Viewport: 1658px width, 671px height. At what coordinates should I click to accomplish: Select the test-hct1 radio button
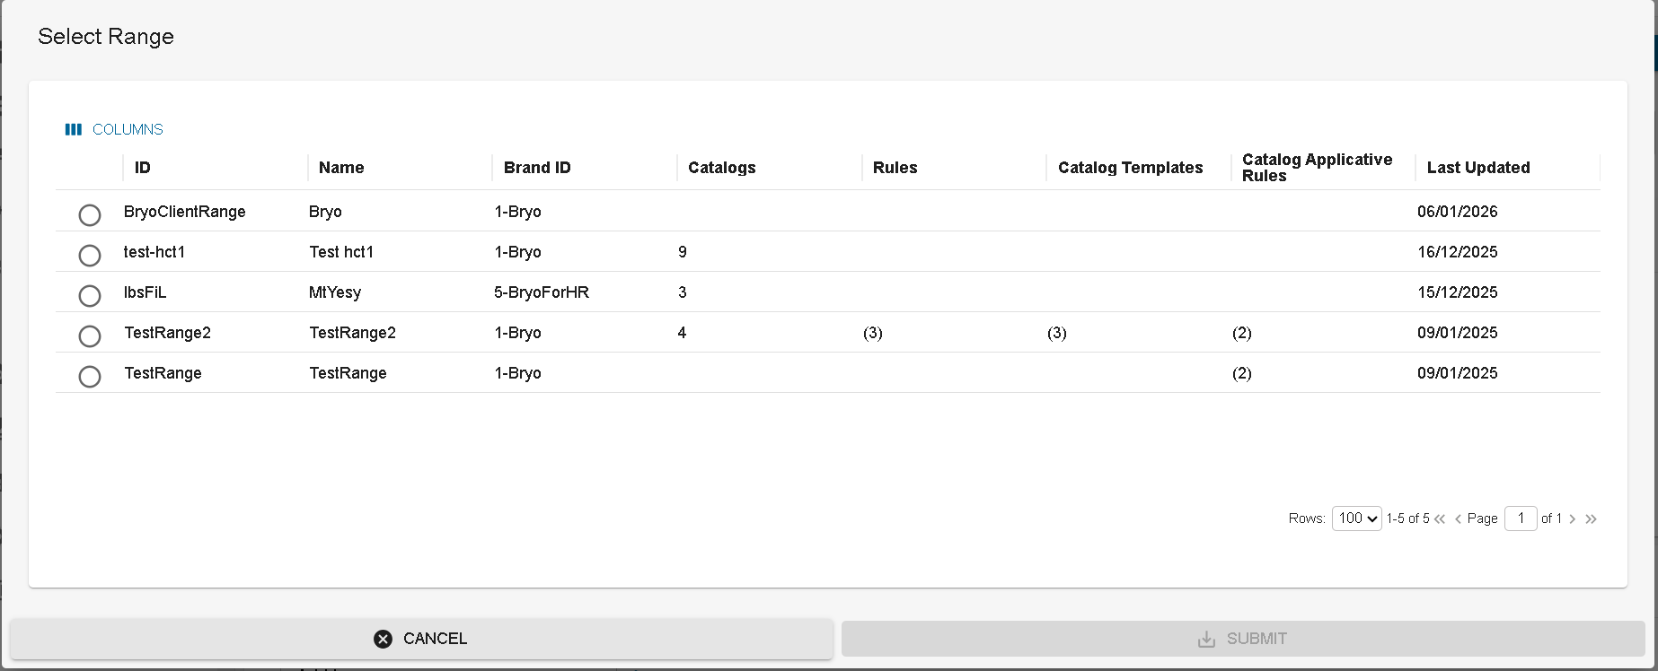[x=90, y=256]
